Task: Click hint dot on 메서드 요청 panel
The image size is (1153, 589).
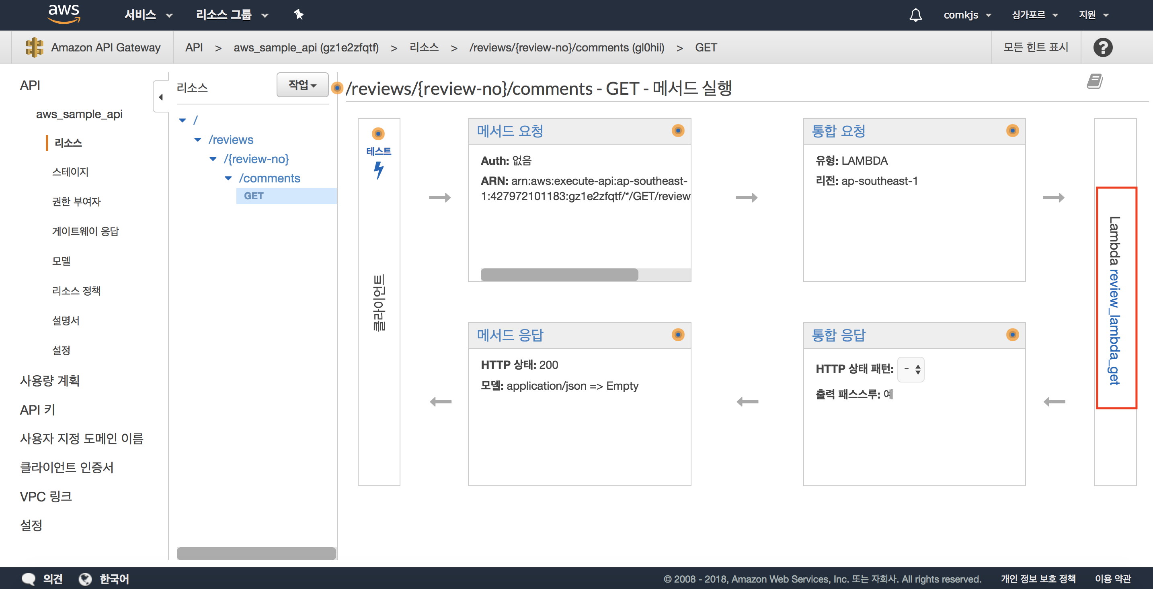Action: [678, 131]
